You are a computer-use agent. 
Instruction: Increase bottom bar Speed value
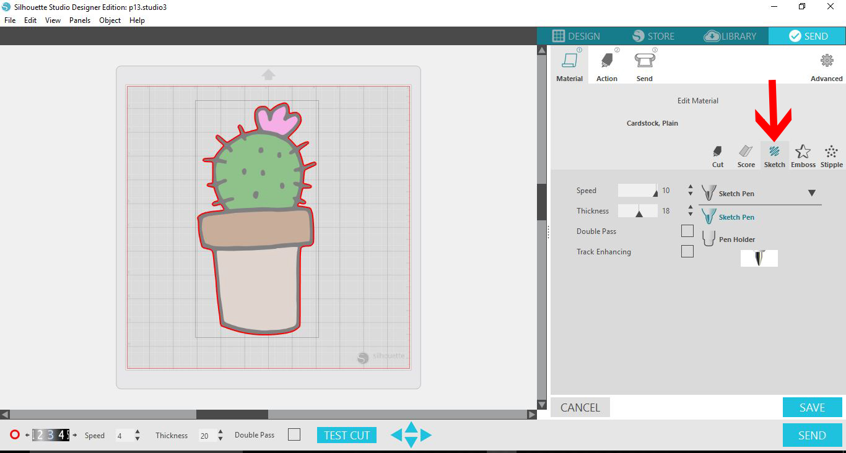click(137, 432)
